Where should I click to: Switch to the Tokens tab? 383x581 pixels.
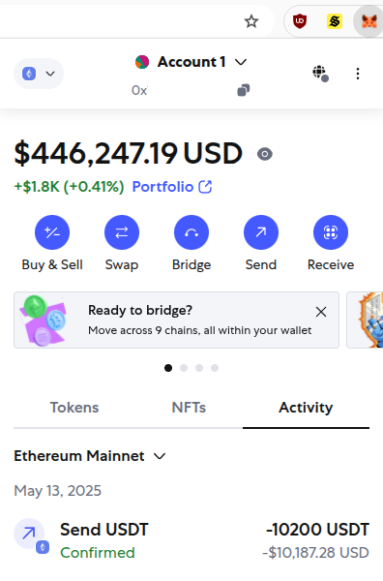point(74,408)
